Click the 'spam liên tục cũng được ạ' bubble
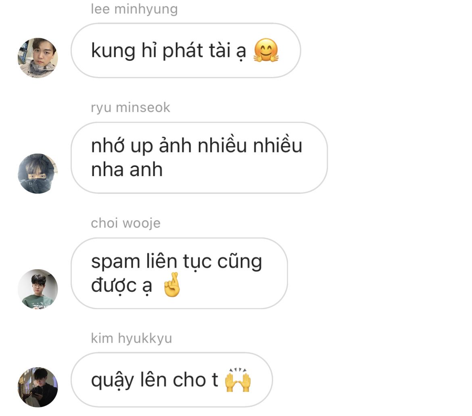 (x=179, y=273)
